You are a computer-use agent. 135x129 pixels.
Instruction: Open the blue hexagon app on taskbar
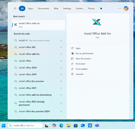[90, 125]
